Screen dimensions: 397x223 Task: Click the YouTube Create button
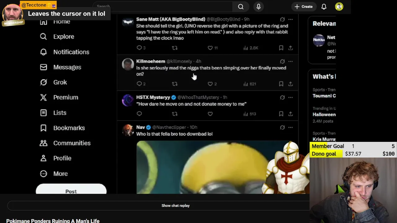point(303,7)
